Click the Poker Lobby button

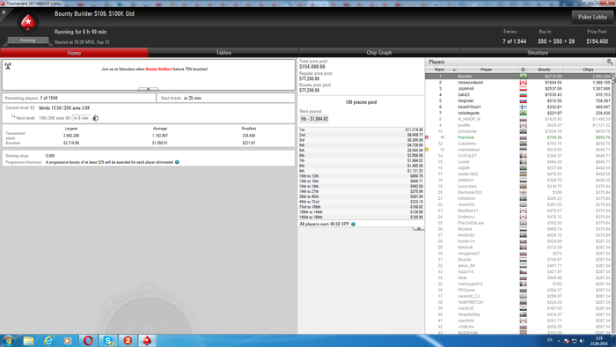592,17
